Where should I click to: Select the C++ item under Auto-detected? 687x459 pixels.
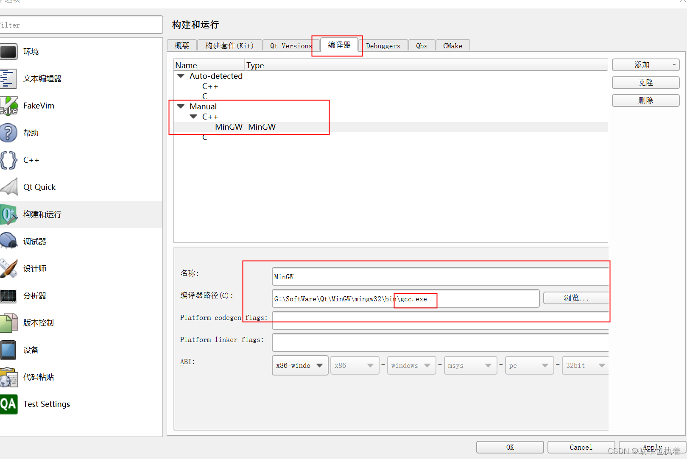(x=210, y=86)
